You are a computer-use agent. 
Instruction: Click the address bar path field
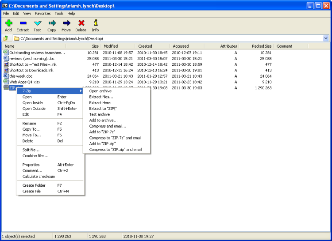[x=168, y=38]
